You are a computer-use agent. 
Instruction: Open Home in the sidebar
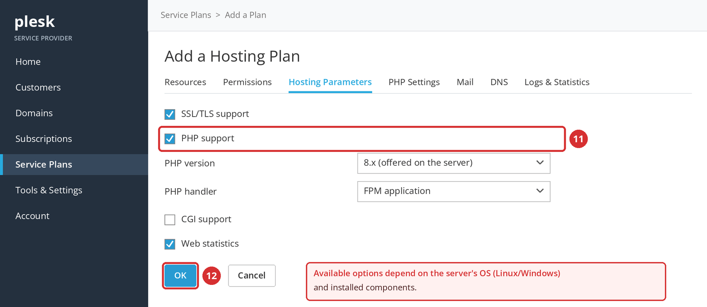point(28,62)
